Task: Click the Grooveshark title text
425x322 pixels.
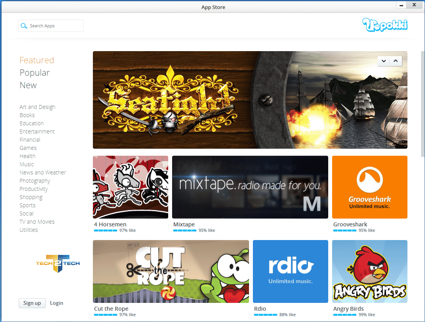Action: pos(350,224)
